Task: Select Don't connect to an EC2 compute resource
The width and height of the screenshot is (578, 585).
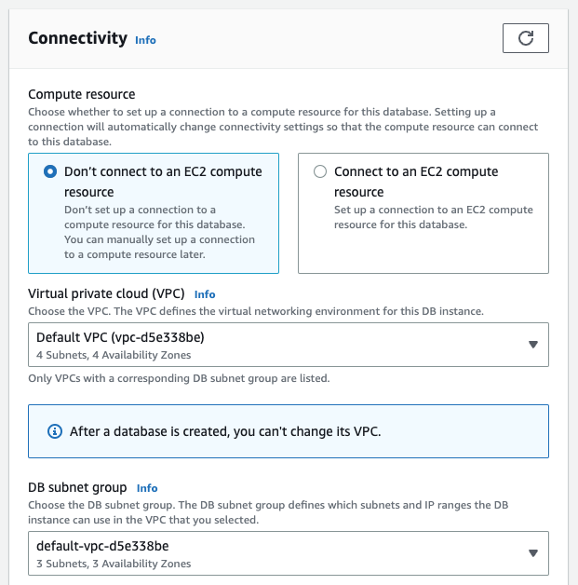Action: click(50, 171)
